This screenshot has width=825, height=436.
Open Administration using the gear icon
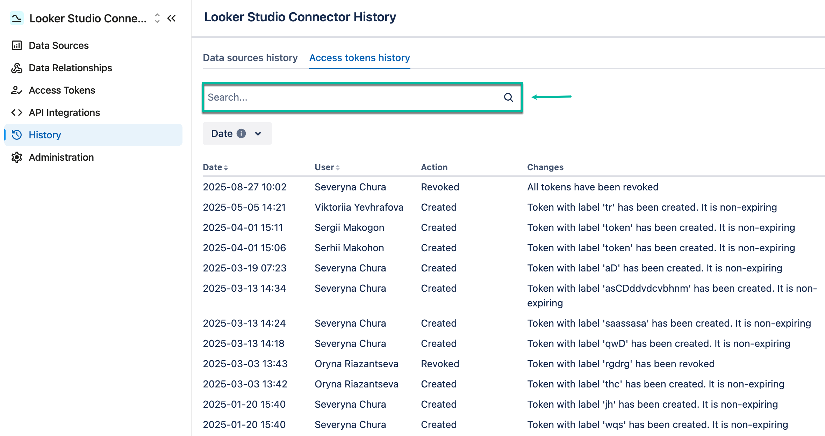pos(16,157)
